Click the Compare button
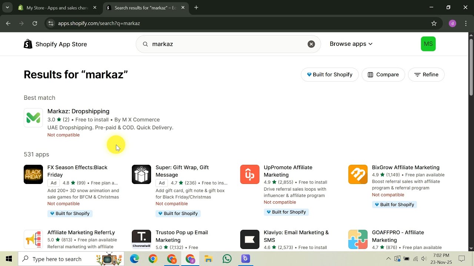This screenshot has width=474, height=266. point(383,75)
